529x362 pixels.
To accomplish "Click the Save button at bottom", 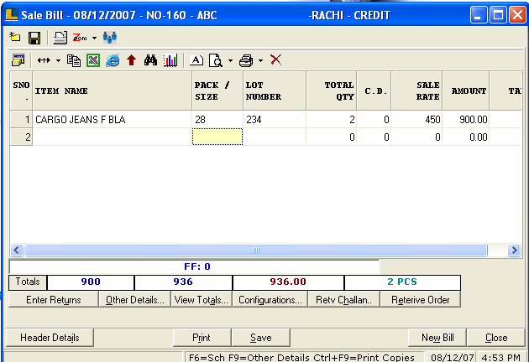I will pyautogui.click(x=261, y=338).
